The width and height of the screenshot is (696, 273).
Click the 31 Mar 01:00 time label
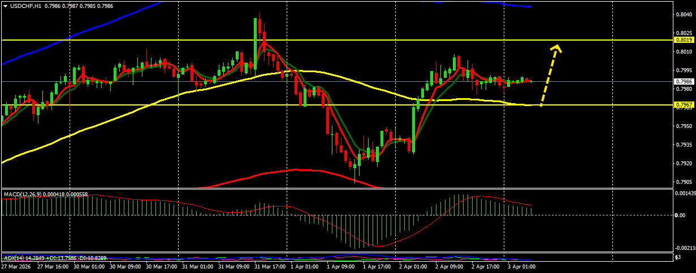coord(198,266)
